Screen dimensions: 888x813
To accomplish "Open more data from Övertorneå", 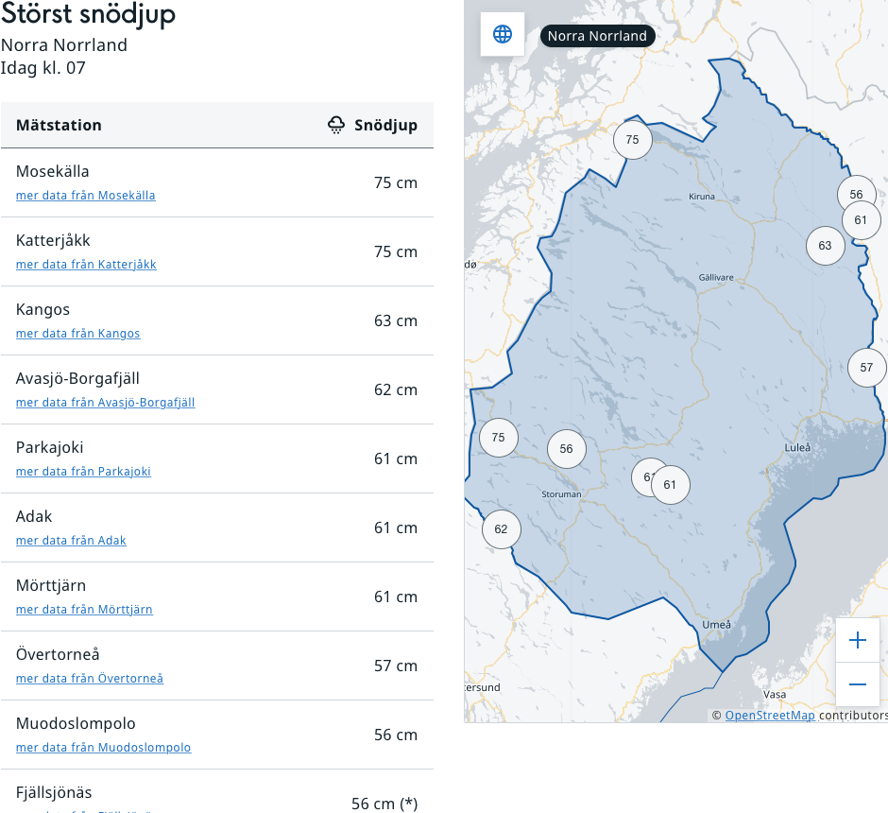I will tap(89, 679).
